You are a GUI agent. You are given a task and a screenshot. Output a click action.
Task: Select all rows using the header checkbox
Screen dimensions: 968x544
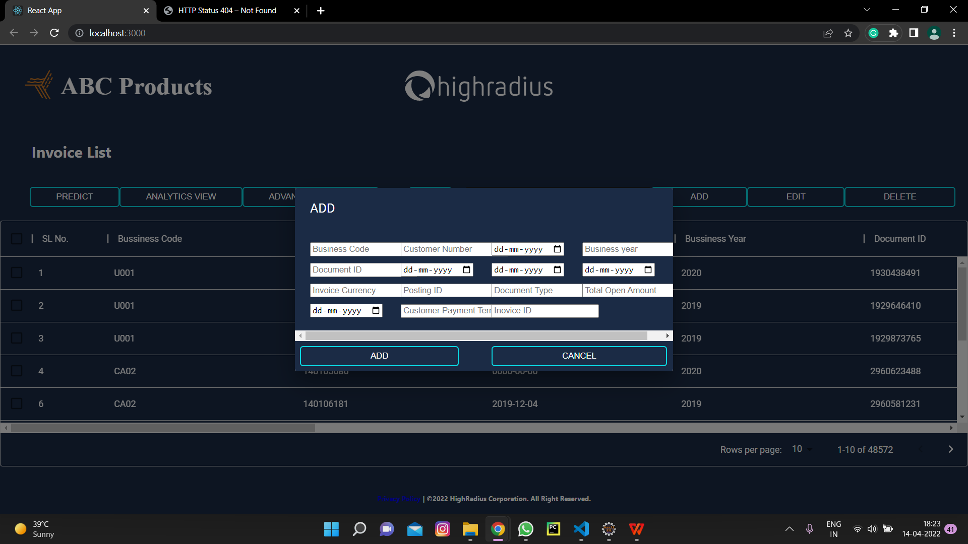coord(17,238)
